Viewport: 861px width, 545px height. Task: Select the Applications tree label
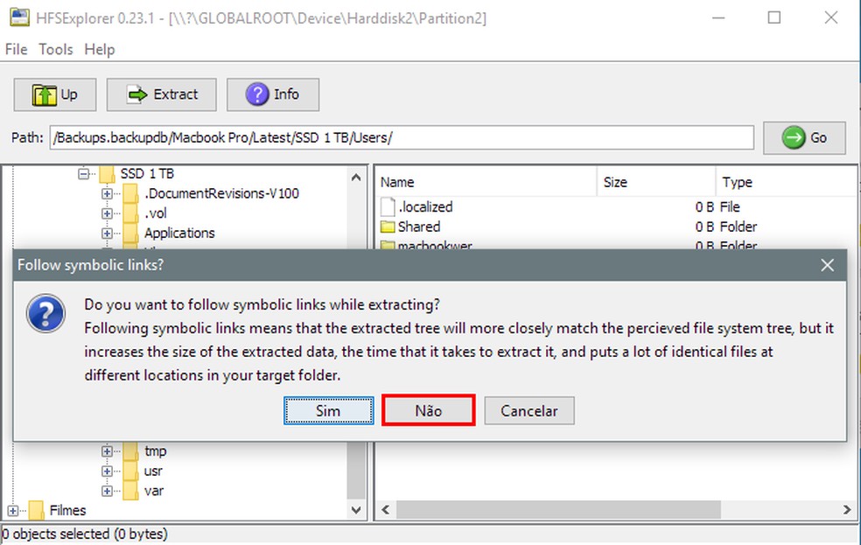click(x=179, y=234)
